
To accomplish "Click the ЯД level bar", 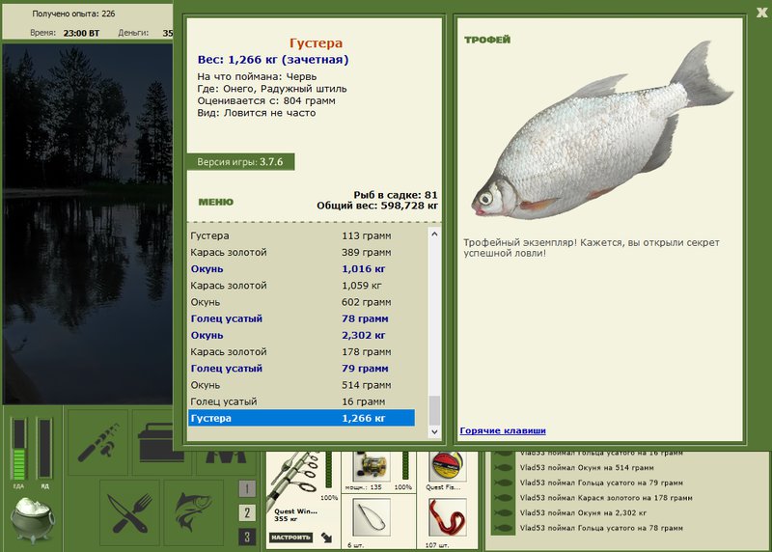I will pos(44,449).
